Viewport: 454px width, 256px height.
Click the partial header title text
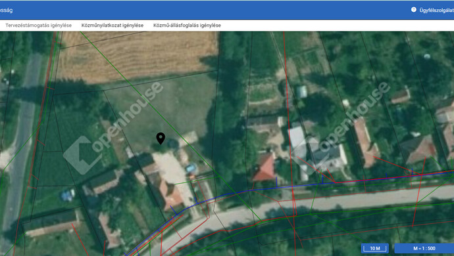pos(6,10)
